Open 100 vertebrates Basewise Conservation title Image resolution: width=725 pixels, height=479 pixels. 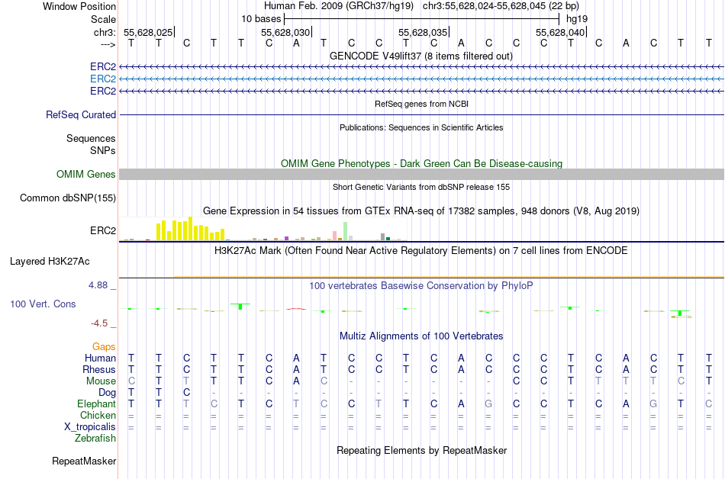[x=421, y=286]
